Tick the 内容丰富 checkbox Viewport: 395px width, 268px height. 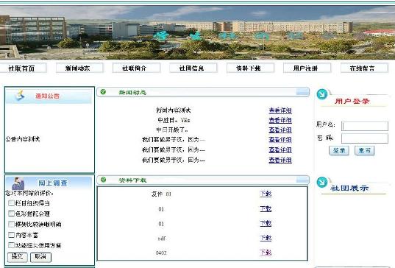(11, 235)
